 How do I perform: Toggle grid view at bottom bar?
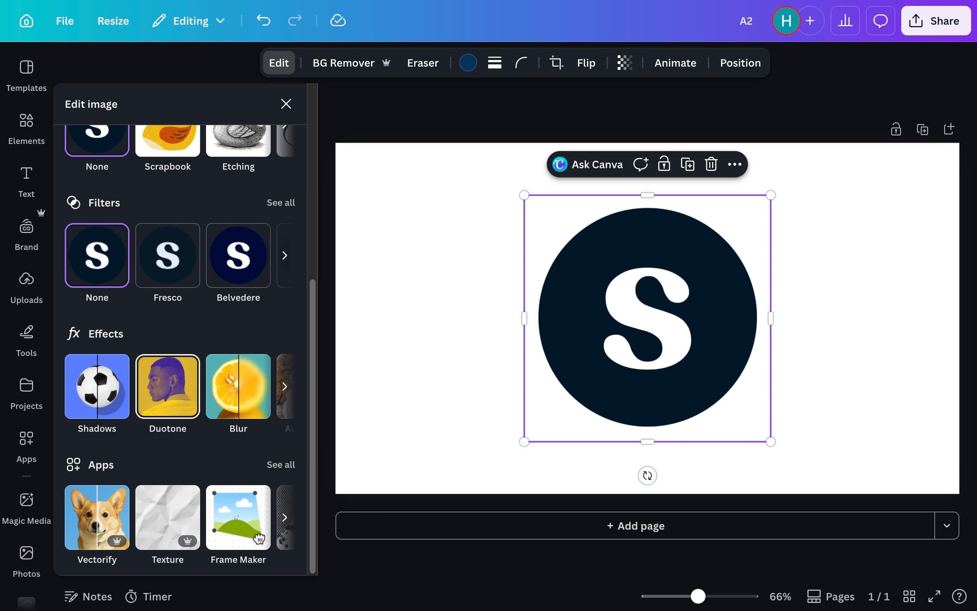coord(909,596)
